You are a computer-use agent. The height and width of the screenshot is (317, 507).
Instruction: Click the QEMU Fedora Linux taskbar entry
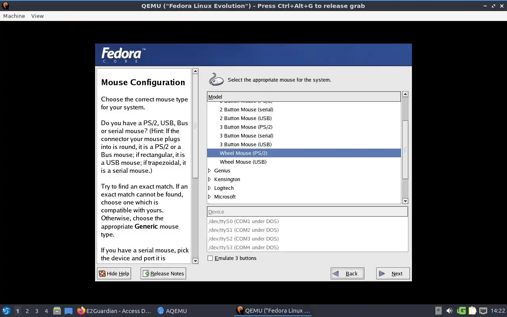point(273,311)
